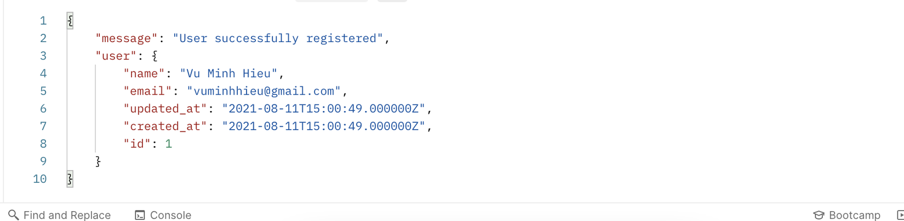Click line number 10 in the gutter
Screen dimensions: 904x221
39,179
